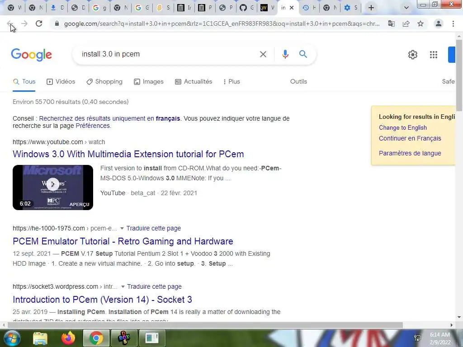The image size is (463, 347).
Task: Select Chrome in the taskbar
Action: (x=96, y=338)
